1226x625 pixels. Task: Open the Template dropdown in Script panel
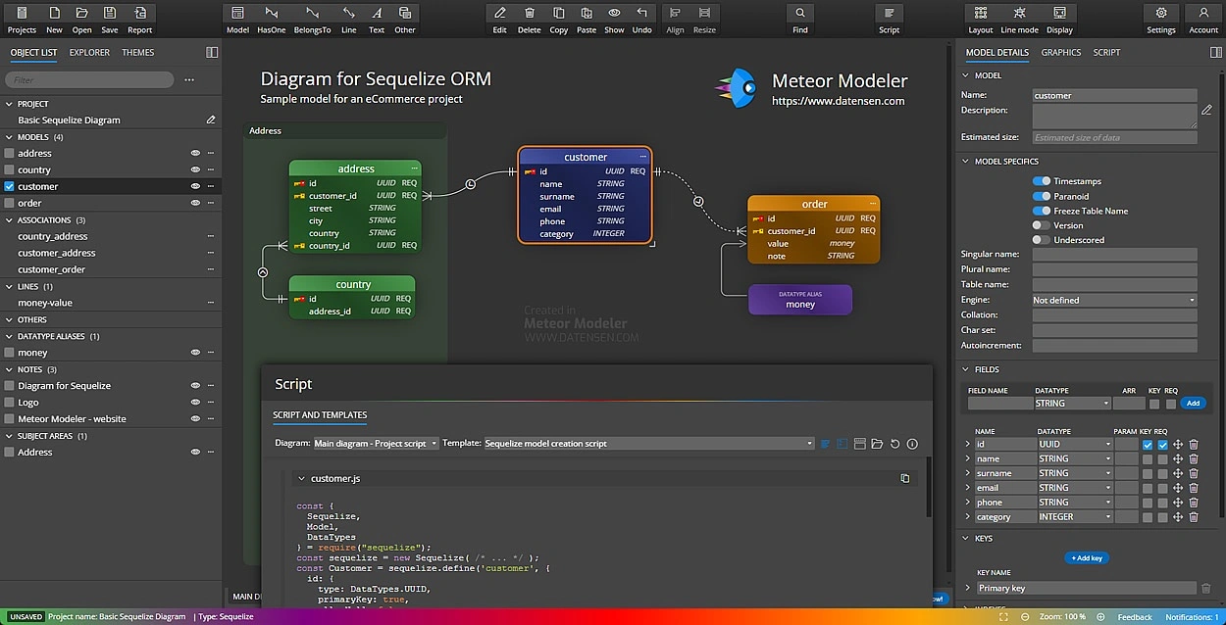809,443
